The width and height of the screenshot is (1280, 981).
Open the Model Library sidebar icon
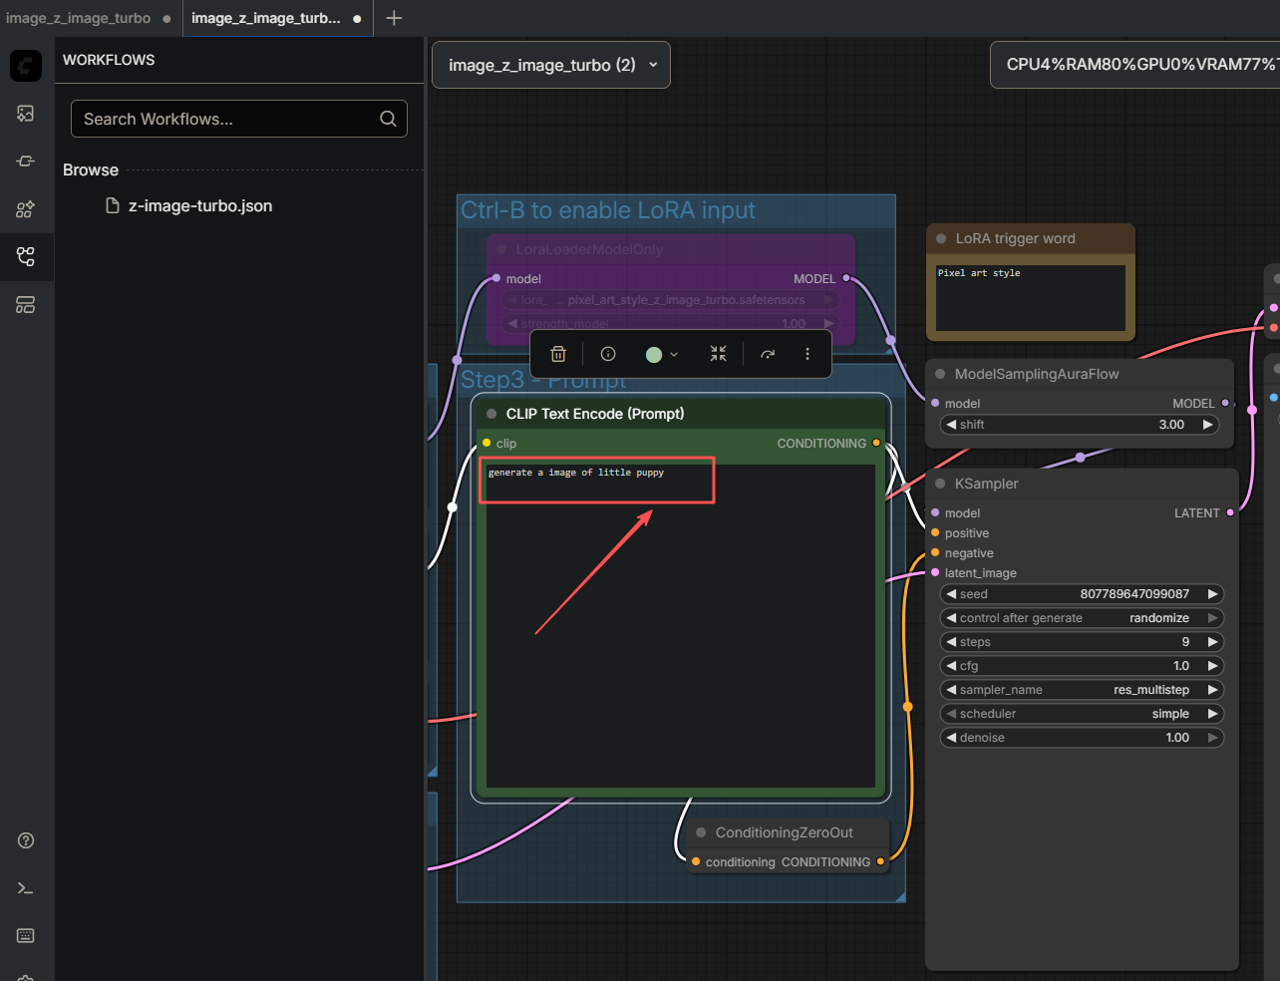click(26, 208)
